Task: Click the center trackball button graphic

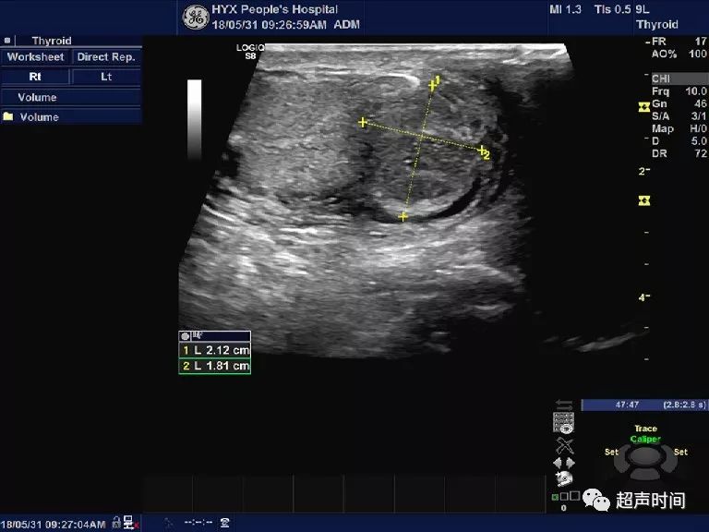Action: pyautogui.click(x=645, y=456)
